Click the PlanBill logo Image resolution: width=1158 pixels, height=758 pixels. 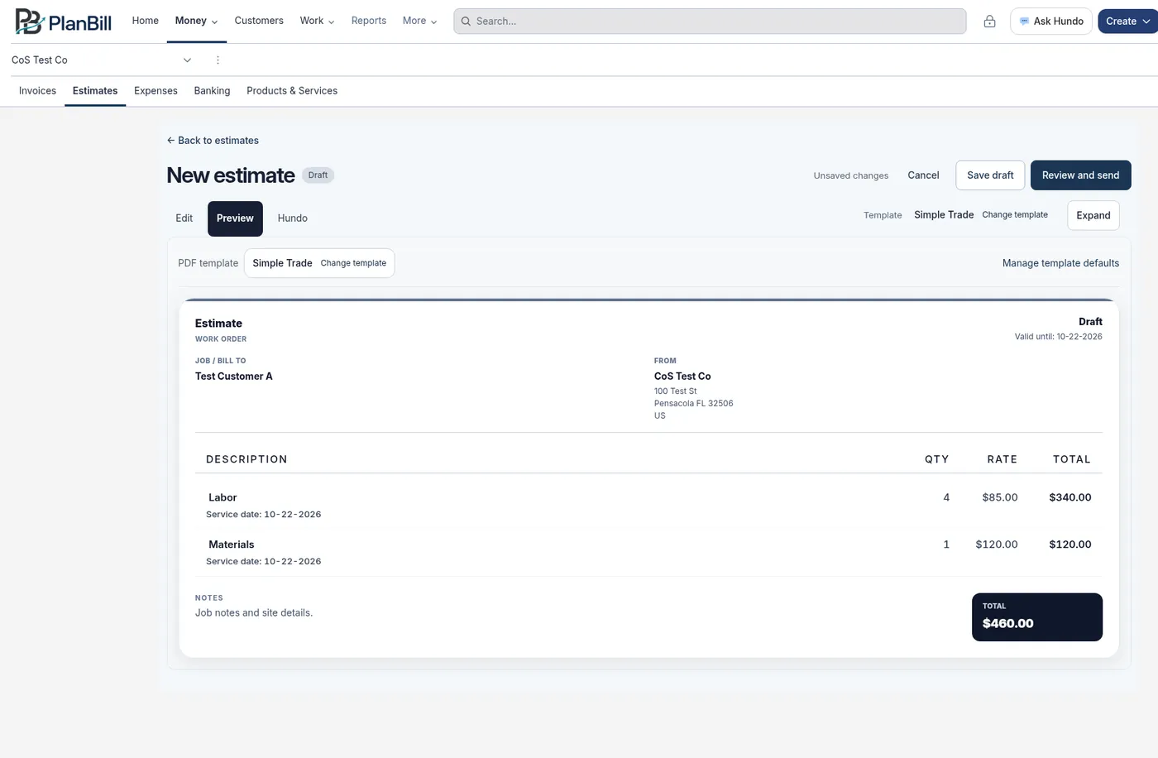[x=64, y=22]
